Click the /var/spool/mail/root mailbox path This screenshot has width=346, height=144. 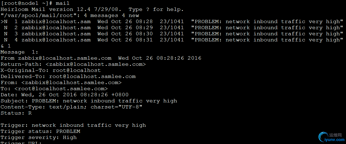pos(40,16)
